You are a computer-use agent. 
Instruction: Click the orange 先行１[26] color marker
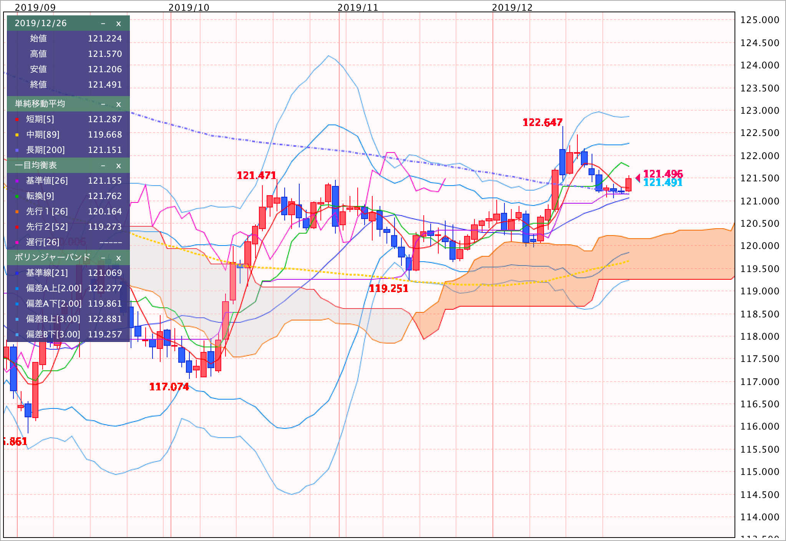tap(17, 212)
